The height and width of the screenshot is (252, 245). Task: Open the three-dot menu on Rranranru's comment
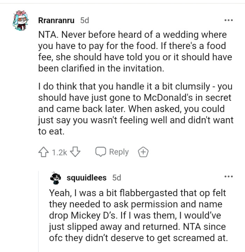pyautogui.click(x=229, y=20)
